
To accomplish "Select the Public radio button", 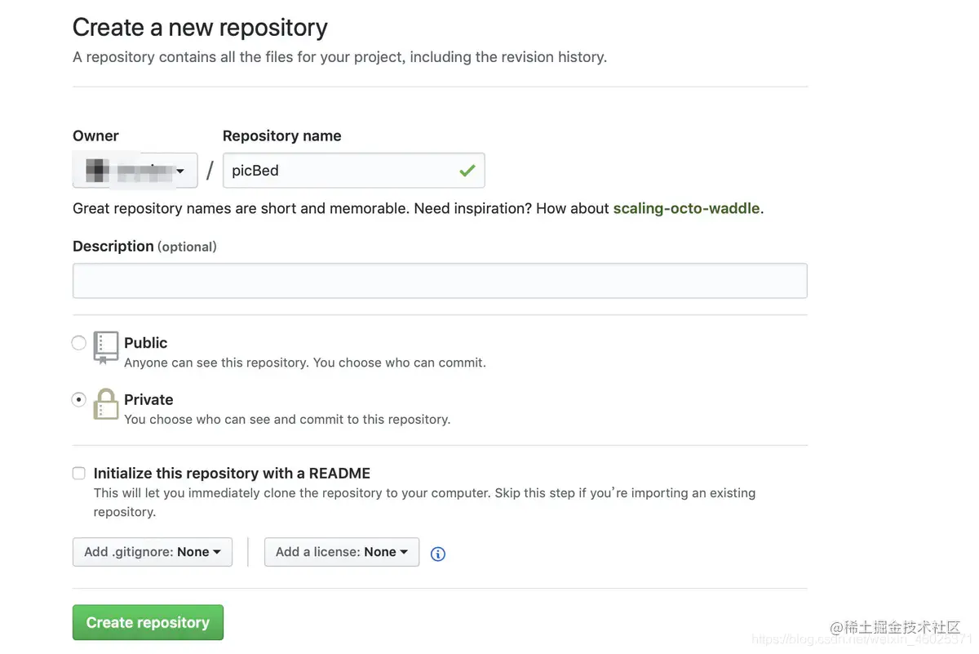I will click(x=79, y=343).
